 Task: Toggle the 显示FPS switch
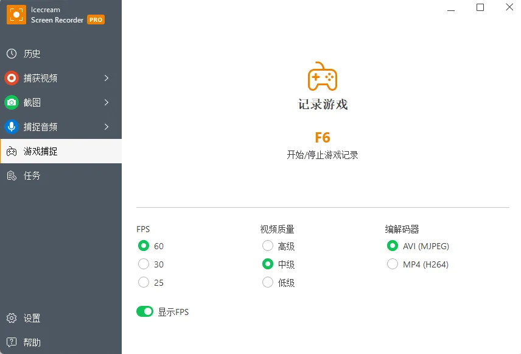tap(145, 312)
